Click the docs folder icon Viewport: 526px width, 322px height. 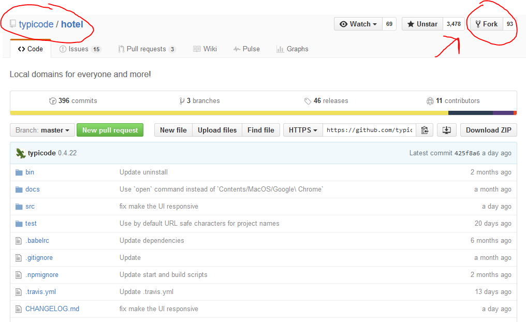click(x=19, y=189)
